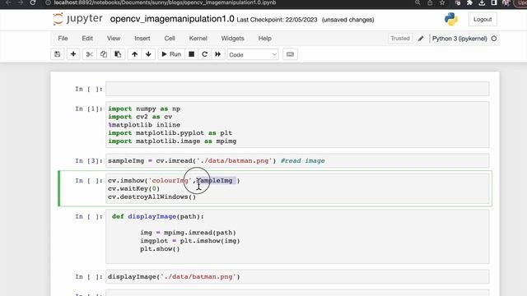Bookmark page with star icon
Viewport: 527px width, 296px height.
tap(442, 2)
